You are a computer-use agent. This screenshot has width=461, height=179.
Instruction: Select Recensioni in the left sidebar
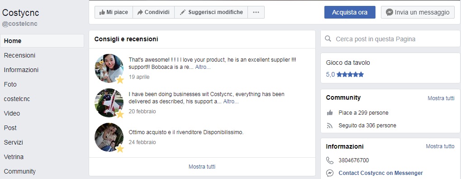click(x=20, y=55)
